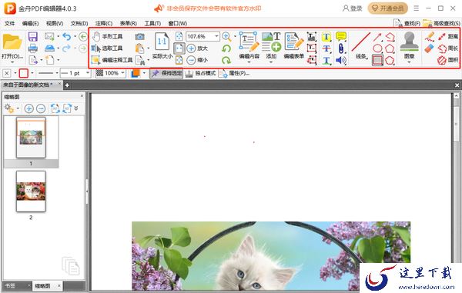Select the Sound annotation speaker tool

(x=341, y=61)
